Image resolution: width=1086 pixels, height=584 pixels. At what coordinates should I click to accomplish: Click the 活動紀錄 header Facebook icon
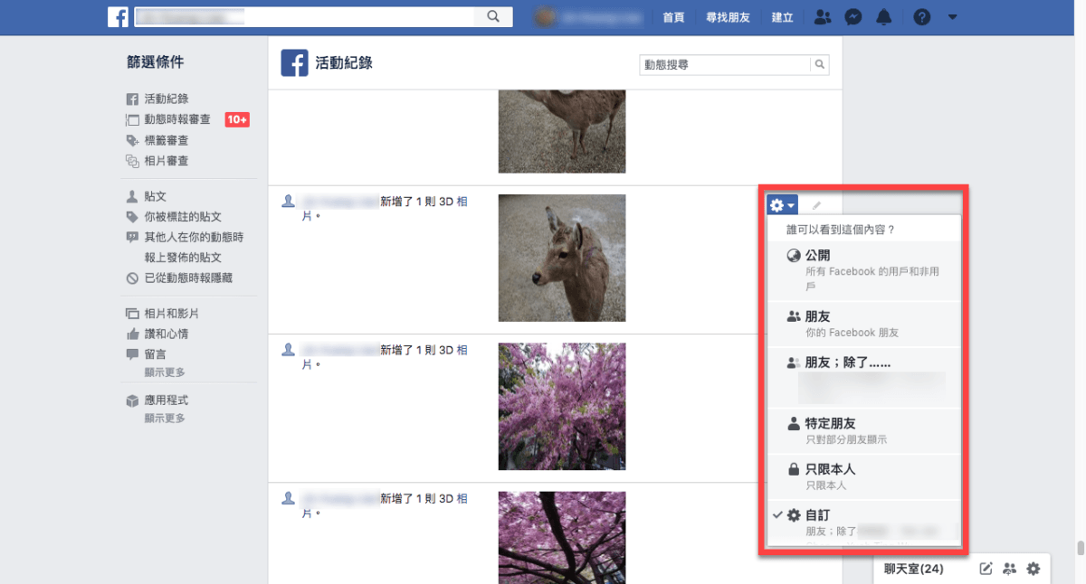[294, 62]
